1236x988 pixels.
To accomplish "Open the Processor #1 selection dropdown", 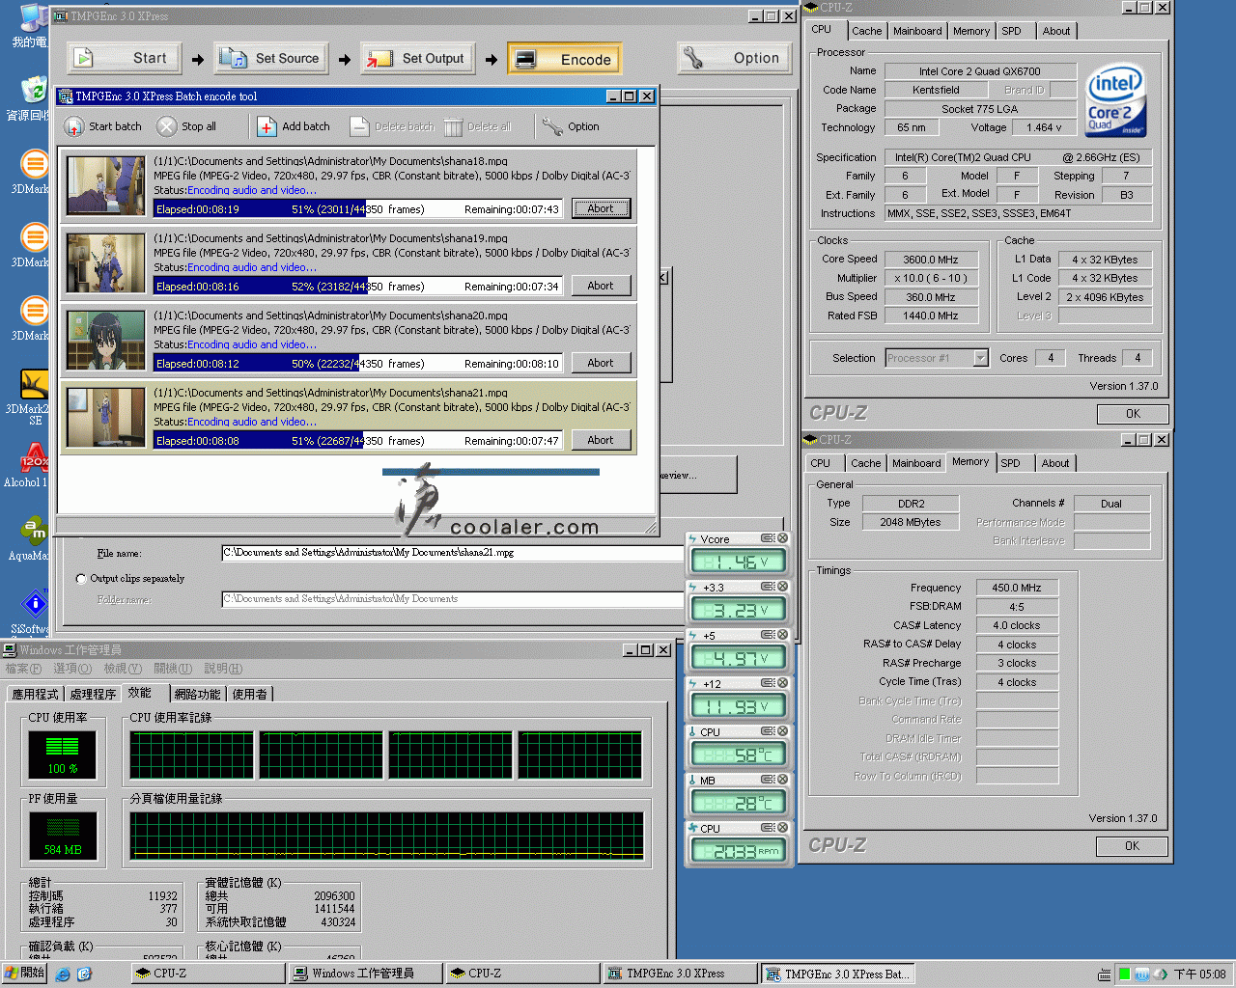I will pyautogui.click(x=980, y=358).
